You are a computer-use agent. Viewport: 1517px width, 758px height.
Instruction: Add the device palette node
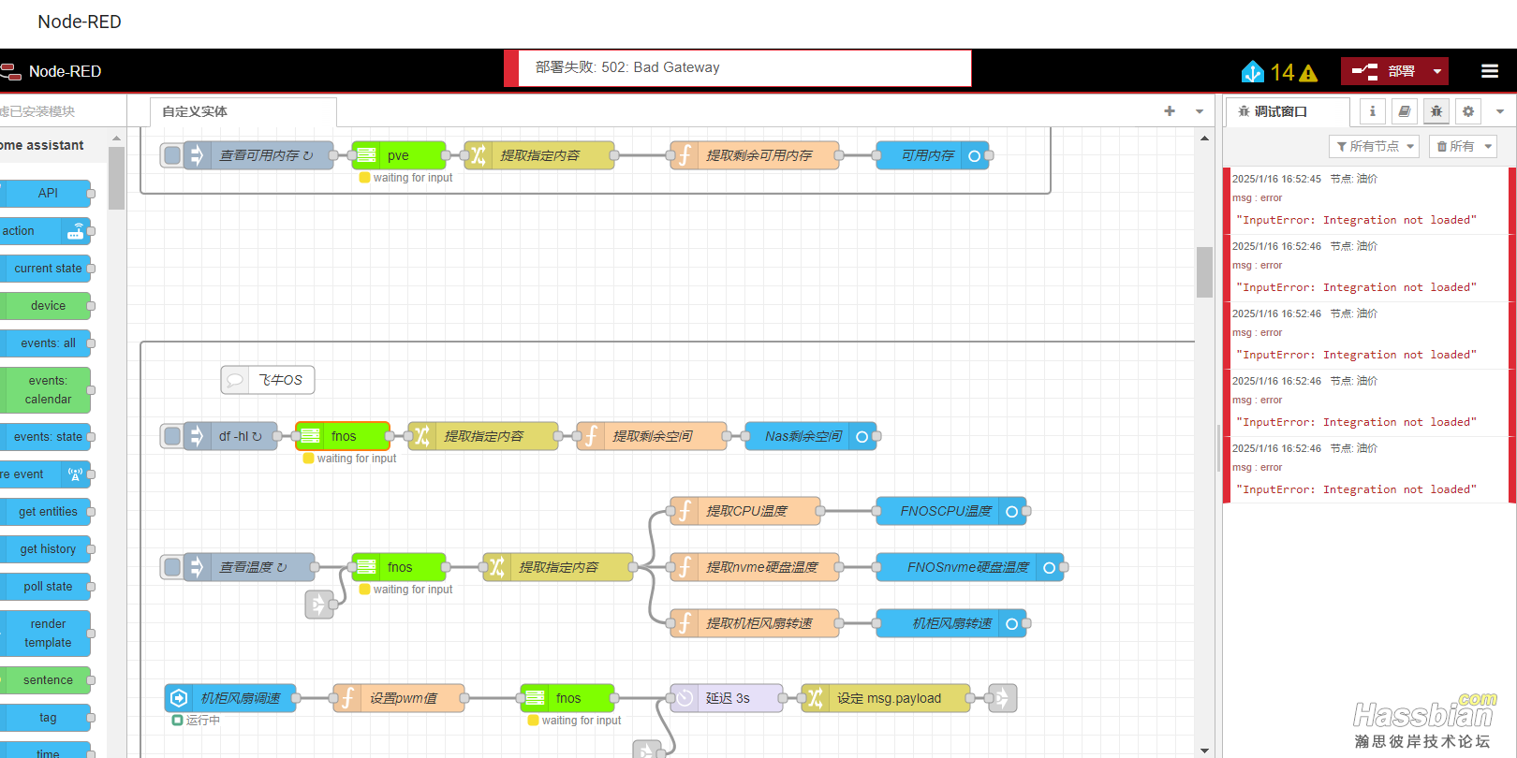46,306
